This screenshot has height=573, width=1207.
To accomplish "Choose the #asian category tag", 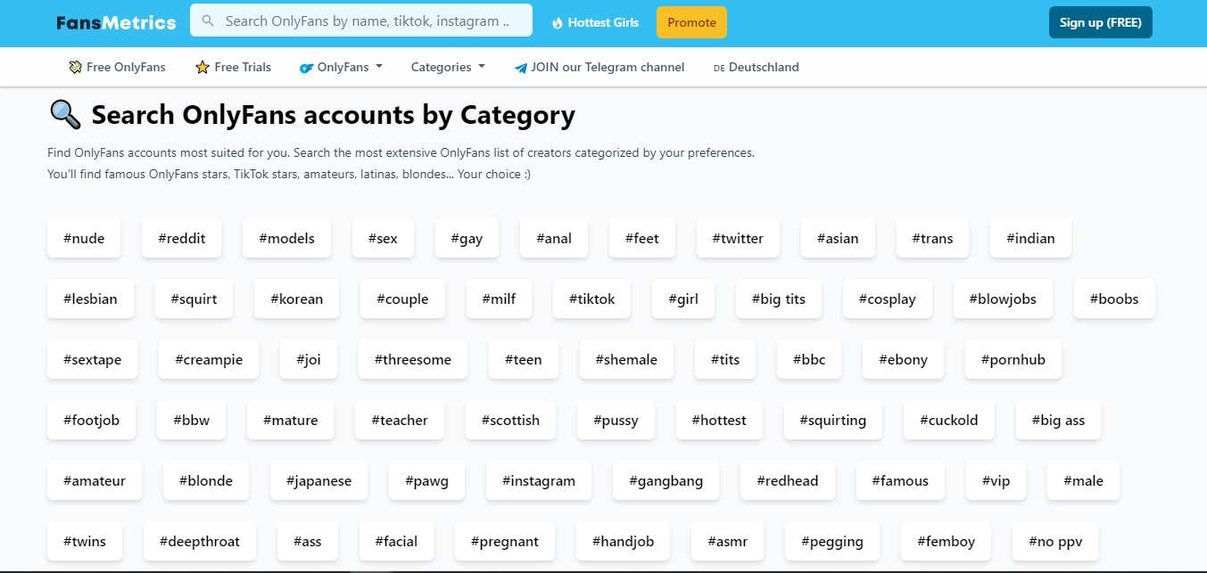I will (838, 238).
